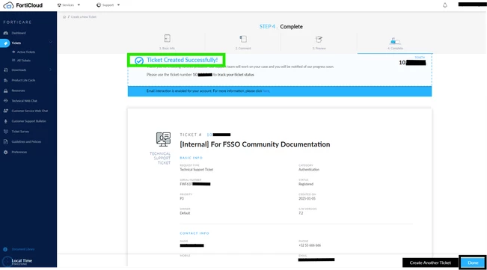Click the 'Default' owner value
This screenshot has height=270, width=487.
pyautogui.click(x=185, y=213)
